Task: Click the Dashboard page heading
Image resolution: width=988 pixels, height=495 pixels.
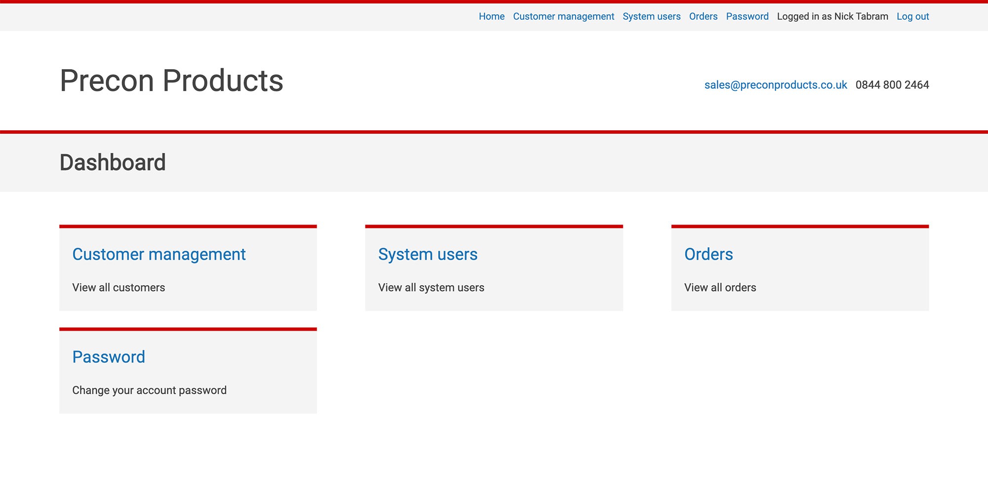Action: [x=113, y=162]
